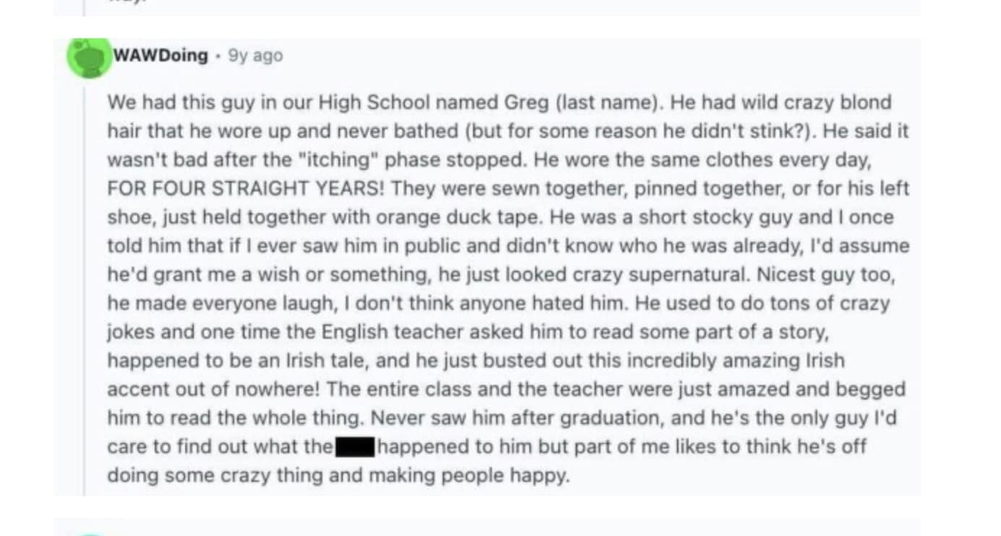This screenshot has height=536, width=1001.
Task: Click the partial green avatar below the comment
Action: [x=90, y=532]
